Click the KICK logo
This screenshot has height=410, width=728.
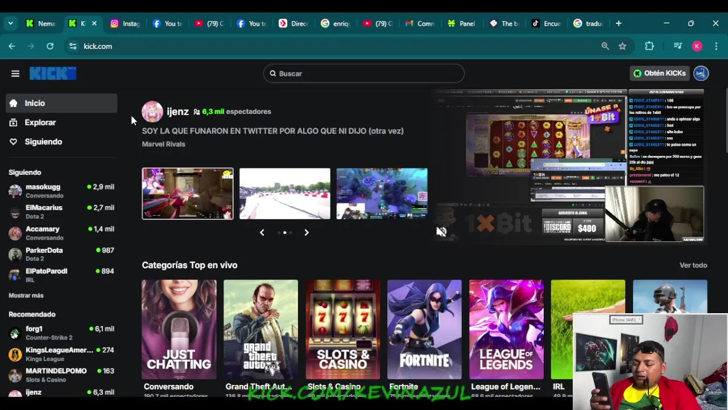pyautogui.click(x=53, y=73)
